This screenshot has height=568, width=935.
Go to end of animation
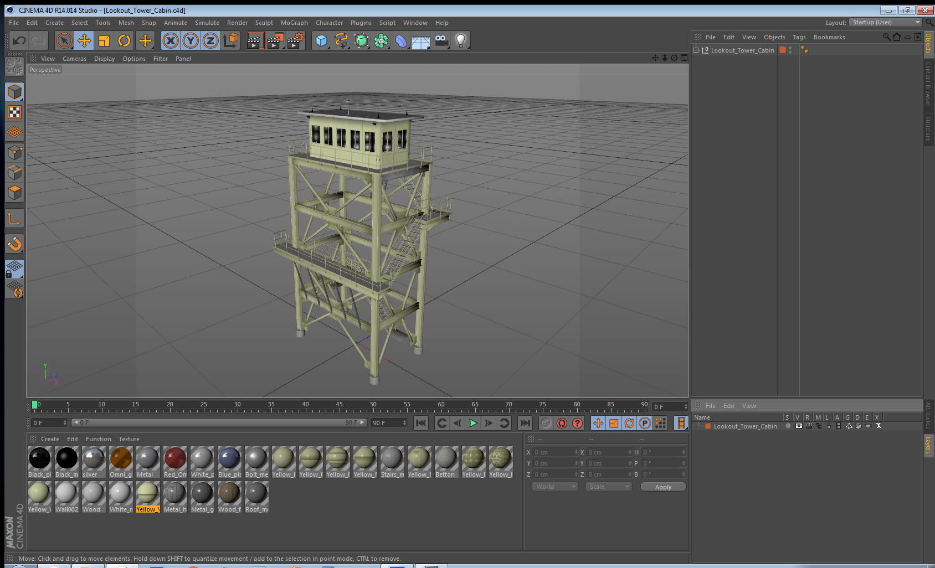(525, 423)
